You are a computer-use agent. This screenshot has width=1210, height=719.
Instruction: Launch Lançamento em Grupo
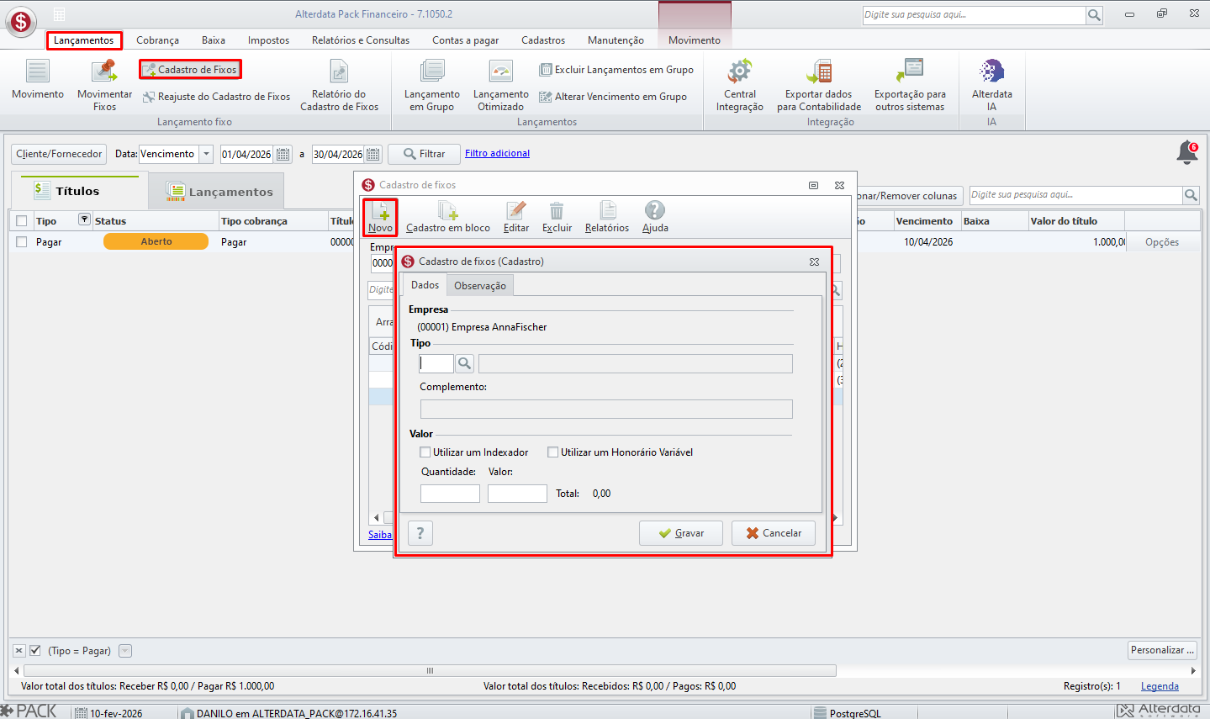[432, 84]
